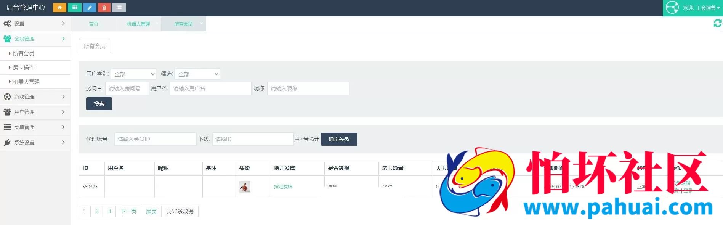
Task: Expand the 菜单管理 sidebar menu
Action: [x=35, y=127]
